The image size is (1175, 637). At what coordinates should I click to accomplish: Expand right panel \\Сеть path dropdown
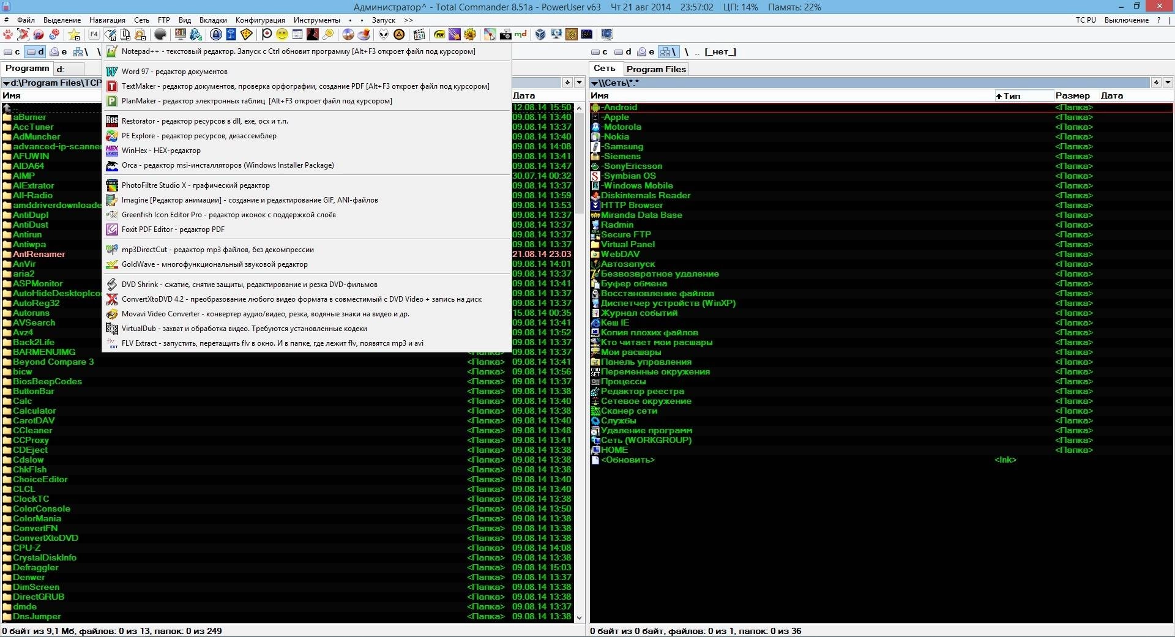tap(594, 83)
